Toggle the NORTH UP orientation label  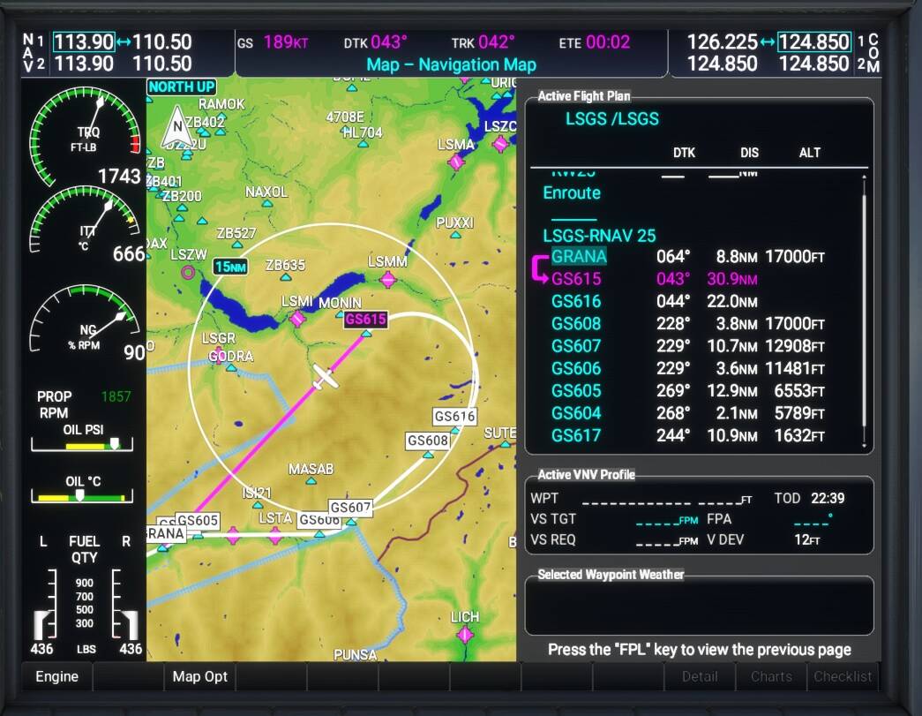[181, 87]
